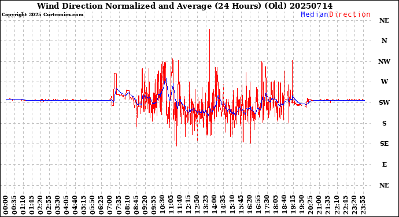Click the 18:05 time axis label
Viewport: 399px width, 217px height.
coord(275,205)
